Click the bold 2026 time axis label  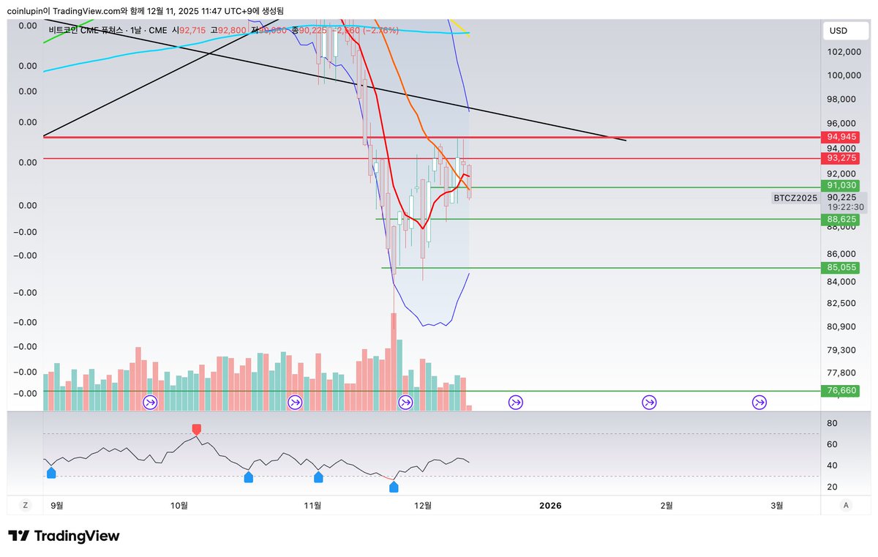(550, 505)
